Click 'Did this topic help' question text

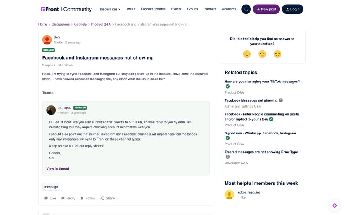pyautogui.click(x=262, y=41)
